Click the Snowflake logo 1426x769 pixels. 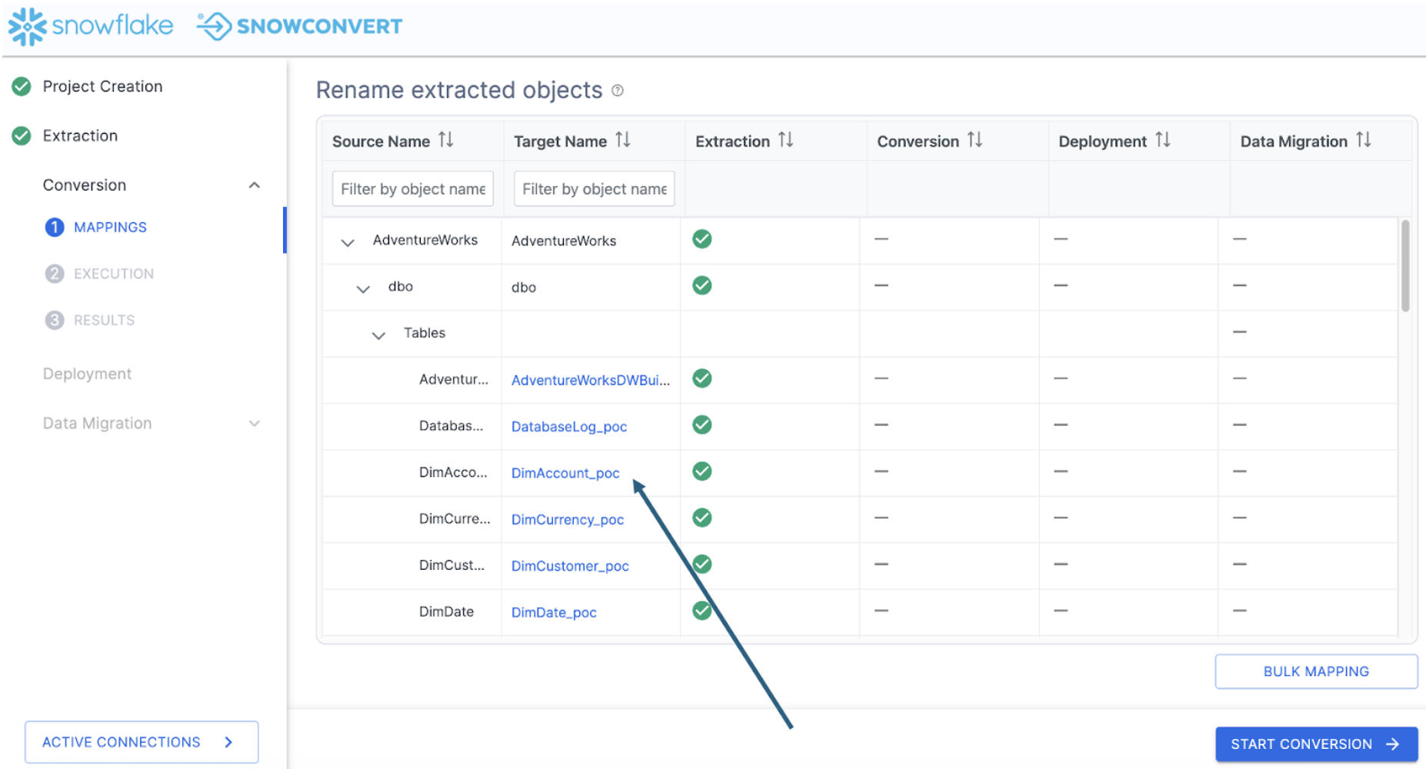point(90,25)
